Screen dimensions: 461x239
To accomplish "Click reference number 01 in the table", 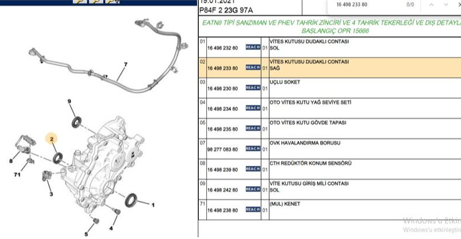I will click(x=202, y=41).
